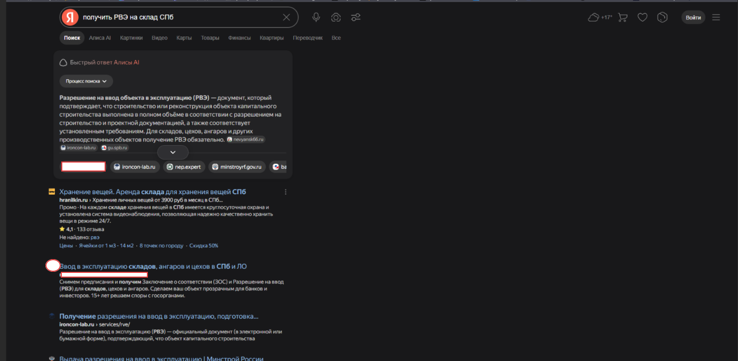
Task: Open favorites heart icon
Action: click(642, 17)
